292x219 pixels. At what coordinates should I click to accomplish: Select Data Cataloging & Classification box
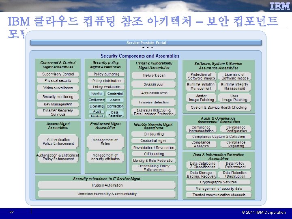(203, 165)
